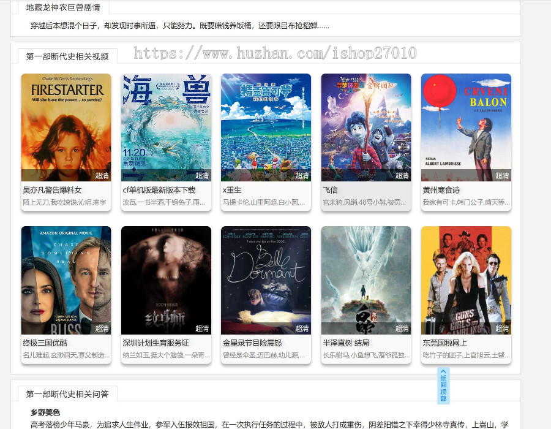Screen dimensions: 551x429
Task: Select the 第一部断代史相关视频 section tab
Action: point(67,56)
